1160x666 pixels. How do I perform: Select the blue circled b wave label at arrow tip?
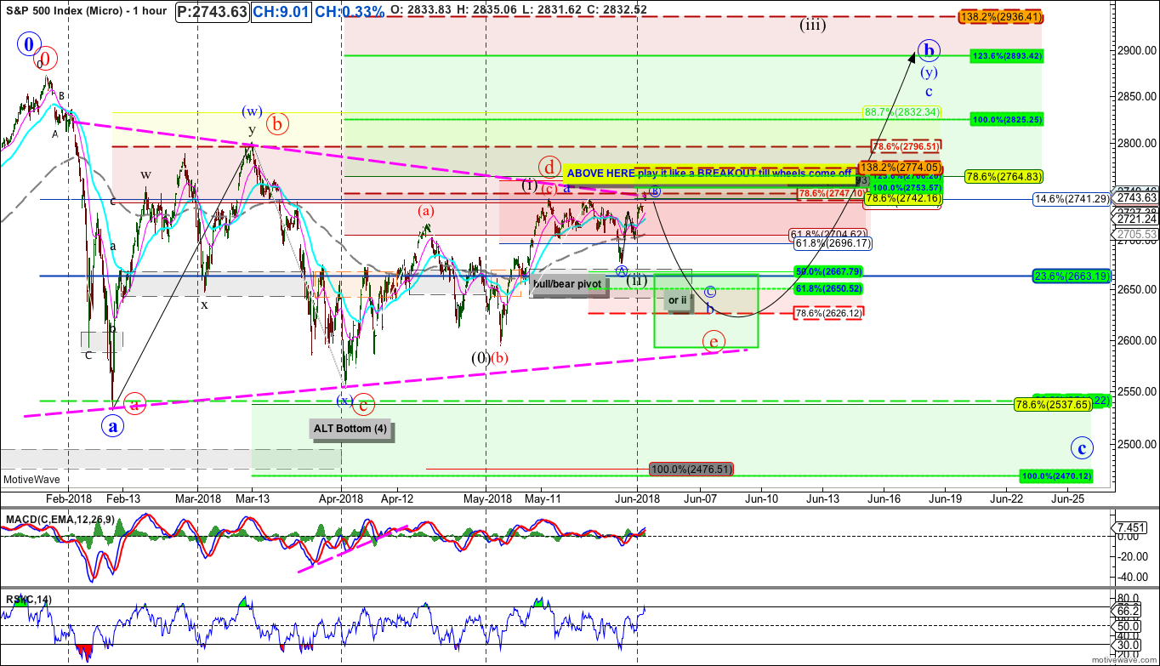coord(930,51)
